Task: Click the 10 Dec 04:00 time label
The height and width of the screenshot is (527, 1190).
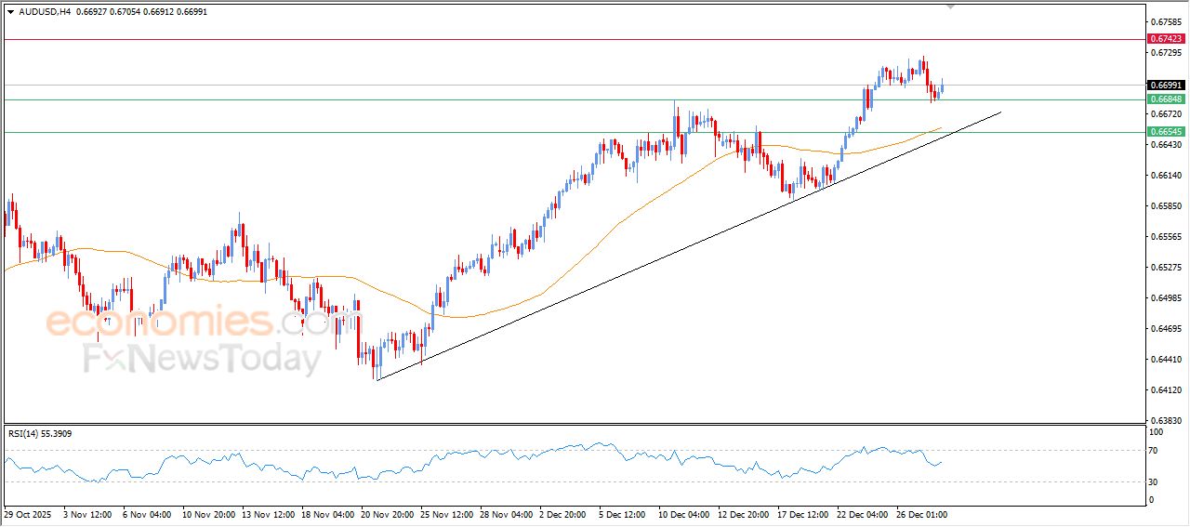Action: coord(682,513)
